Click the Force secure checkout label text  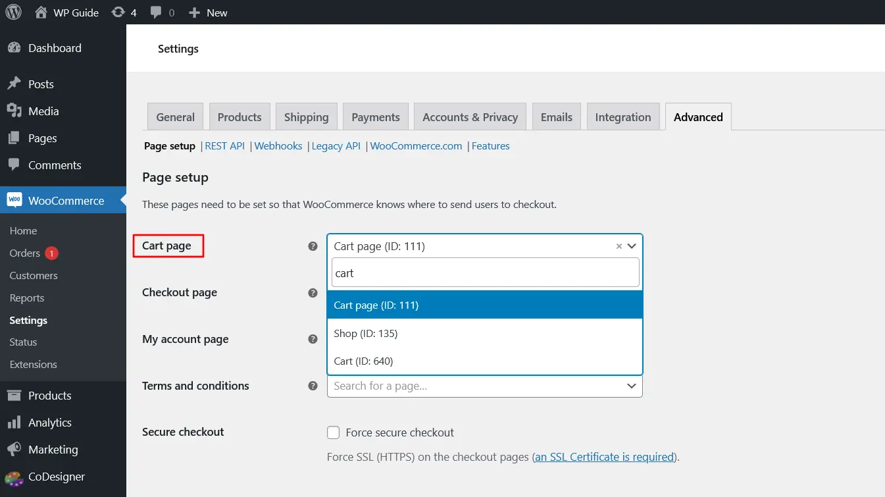point(400,432)
